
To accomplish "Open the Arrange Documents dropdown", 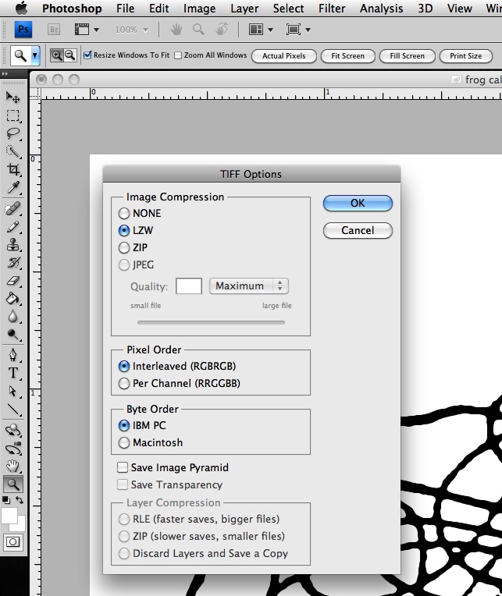I will (261, 30).
